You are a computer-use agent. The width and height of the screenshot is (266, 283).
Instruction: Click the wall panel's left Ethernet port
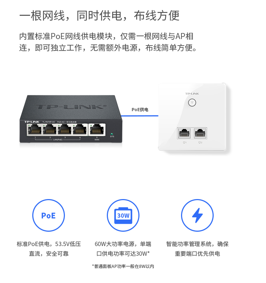click(x=184, y=133)
